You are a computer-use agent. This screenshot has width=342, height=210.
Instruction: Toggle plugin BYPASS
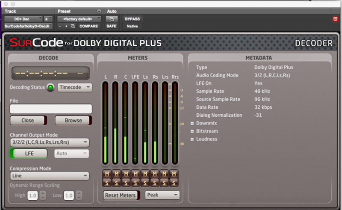pos(132,19)
